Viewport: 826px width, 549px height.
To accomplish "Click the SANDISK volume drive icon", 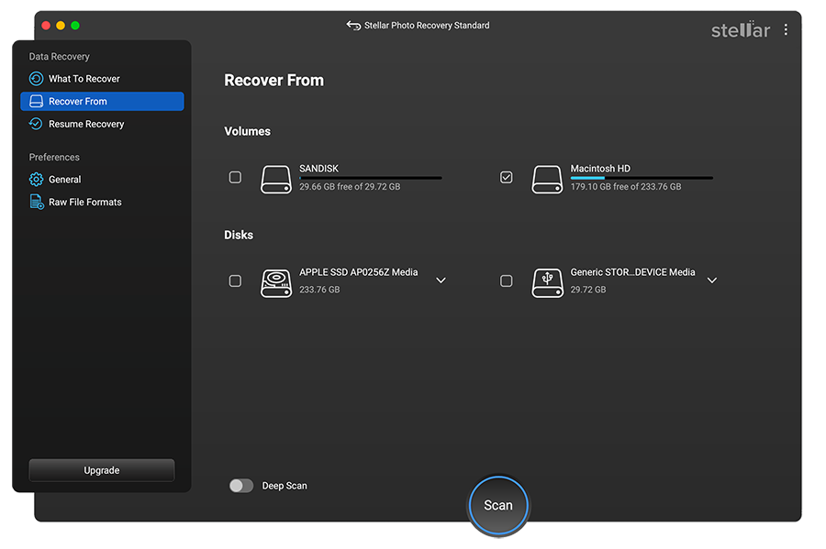I will coord(276,179).
